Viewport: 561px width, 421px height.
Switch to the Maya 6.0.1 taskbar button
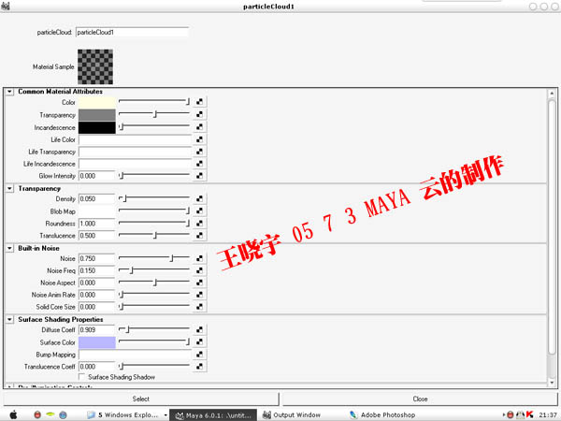(x=213, y=415)
